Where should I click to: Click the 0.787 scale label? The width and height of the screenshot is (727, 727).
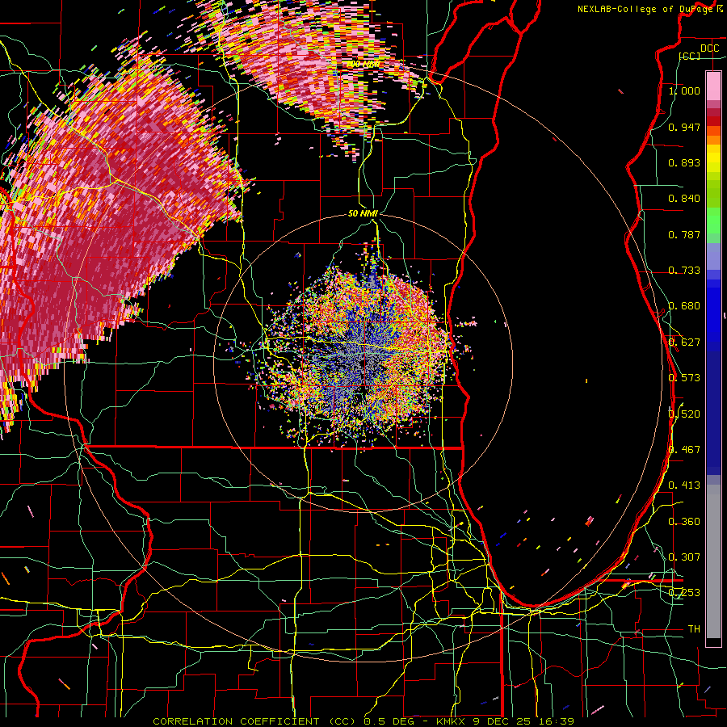(x=684, y=234)
